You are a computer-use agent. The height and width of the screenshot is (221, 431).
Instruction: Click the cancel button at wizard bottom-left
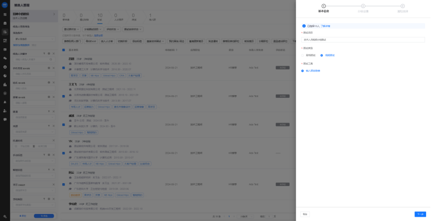(305, 214)
